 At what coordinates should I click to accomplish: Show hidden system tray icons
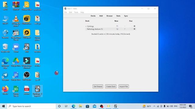(x=154, y=106)
